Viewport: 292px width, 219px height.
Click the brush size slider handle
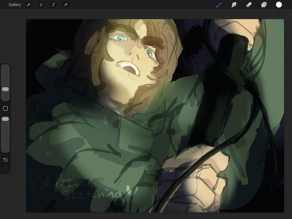click(x=5, y=89)
